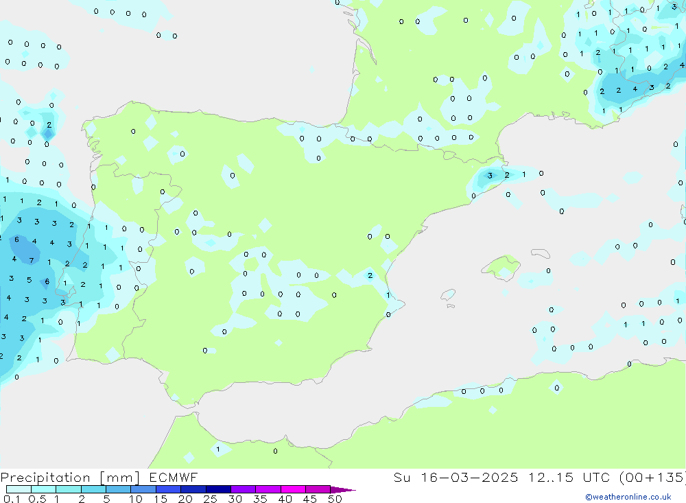Viewport: 686px width, 503px height.
Task: Choose the 20–25 mm legend color swatch
Action: pos(193,489)
